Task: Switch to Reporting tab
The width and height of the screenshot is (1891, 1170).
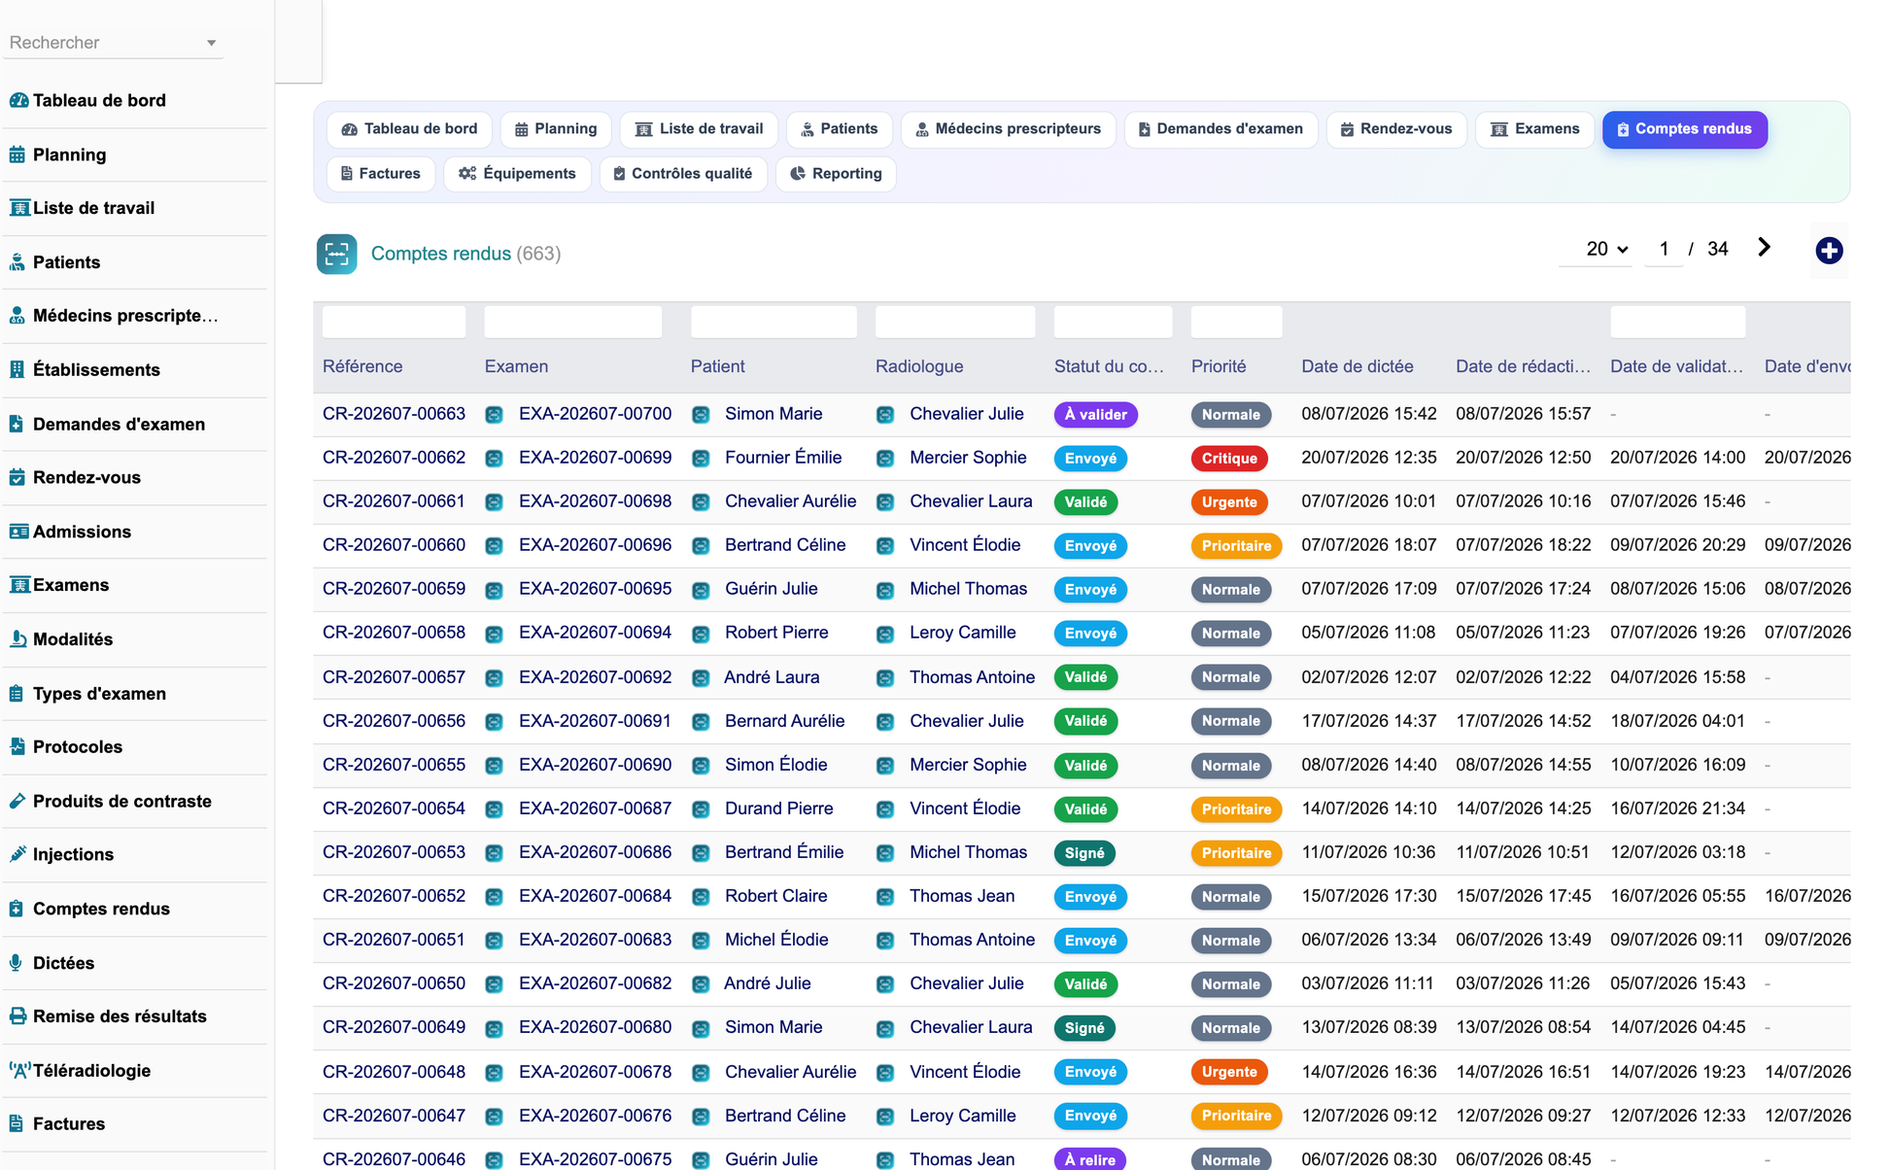Action: click(x=836, y=174)
